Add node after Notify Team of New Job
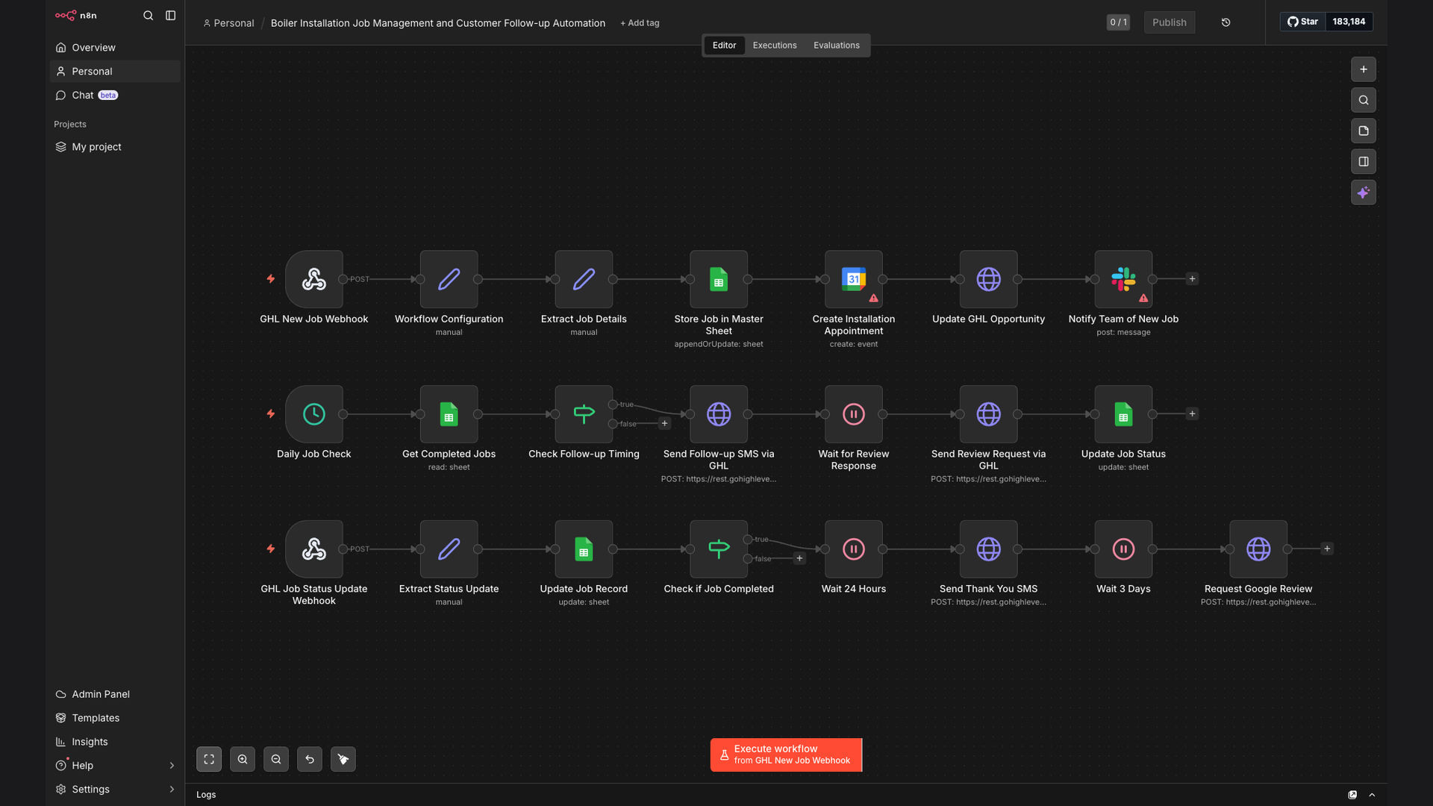 tap(1192, 279)
